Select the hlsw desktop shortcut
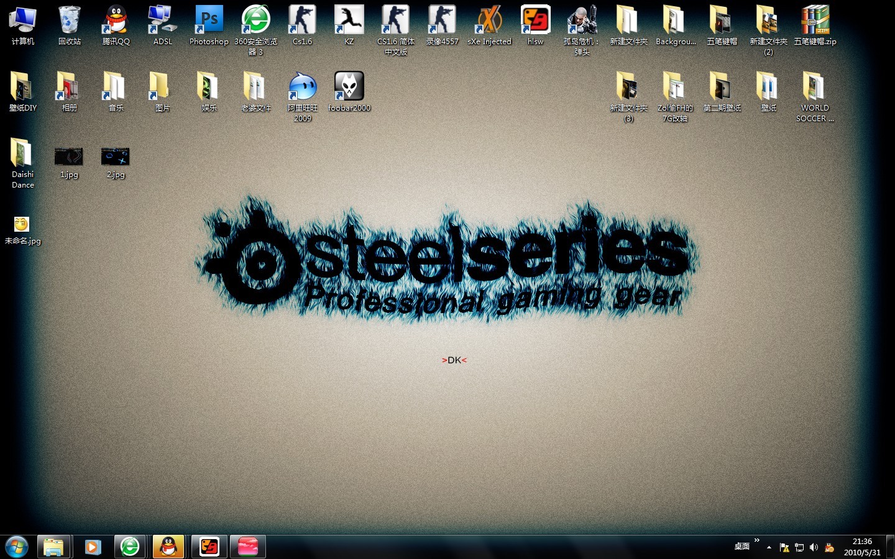Screen dimensions: 895x559 [x=536, y=26]
